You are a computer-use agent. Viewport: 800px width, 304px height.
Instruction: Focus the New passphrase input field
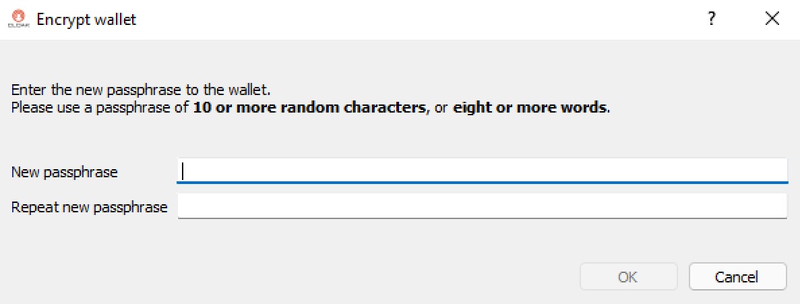482,171
